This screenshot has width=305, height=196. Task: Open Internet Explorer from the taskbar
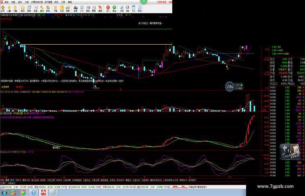pos(33,193)
